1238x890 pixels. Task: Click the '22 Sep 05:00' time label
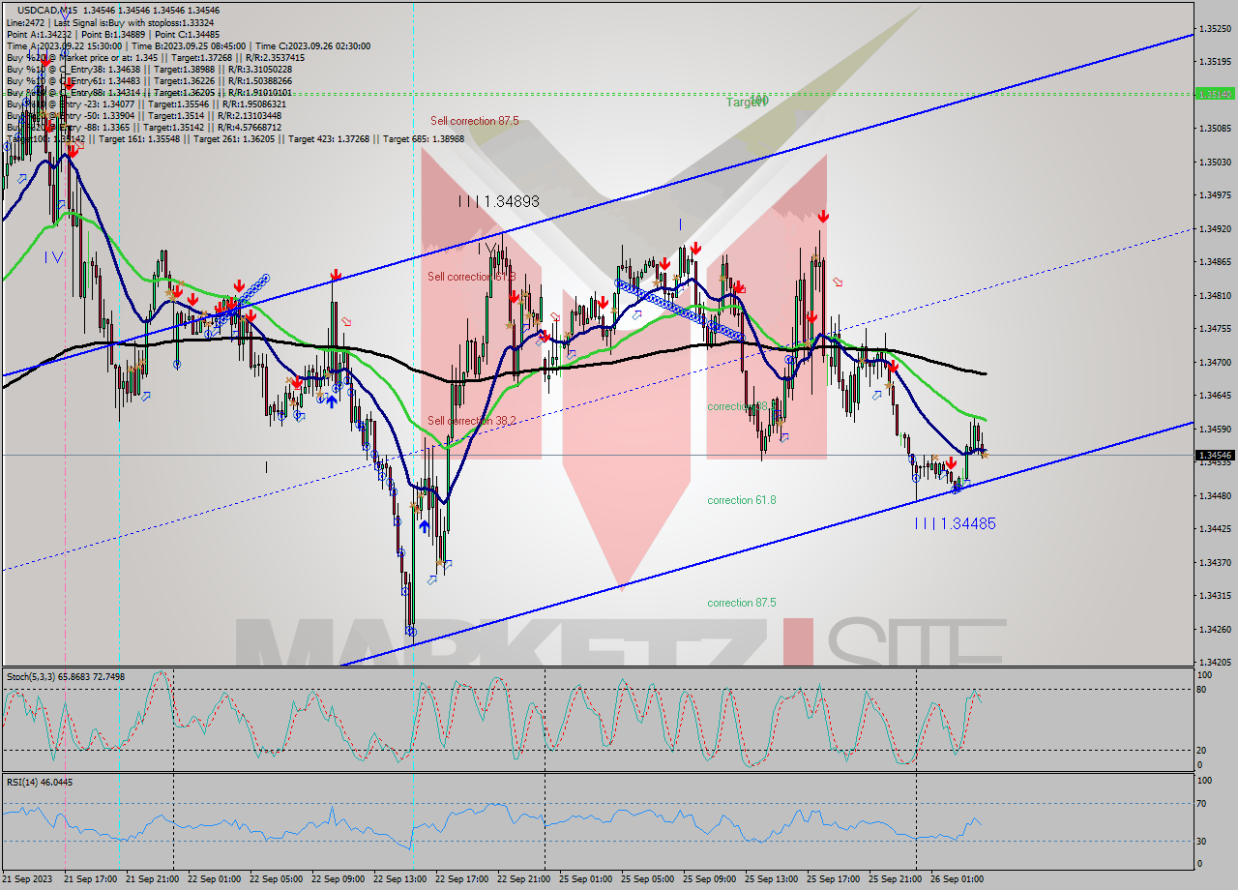(x=277, y=879)
